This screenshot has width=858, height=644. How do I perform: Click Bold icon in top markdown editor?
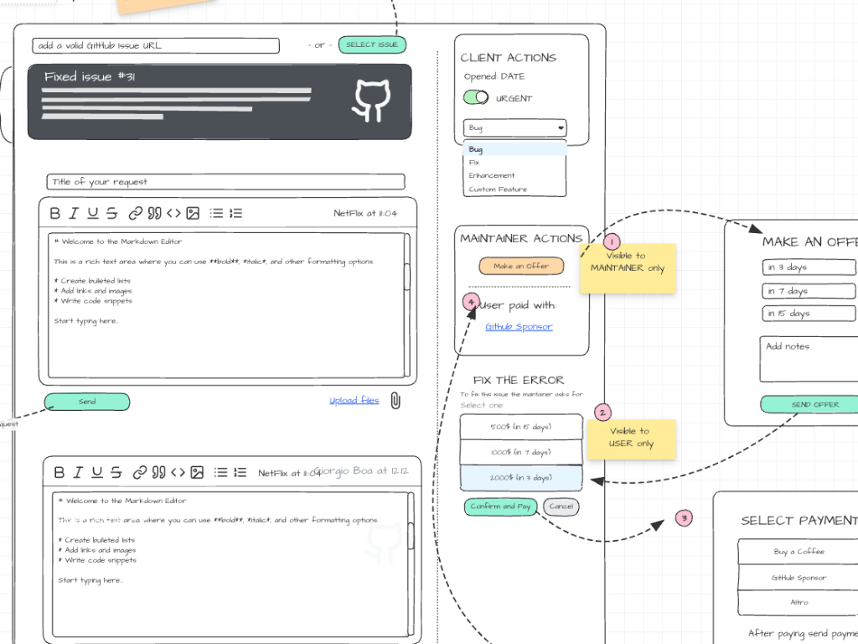click(54, 213)
